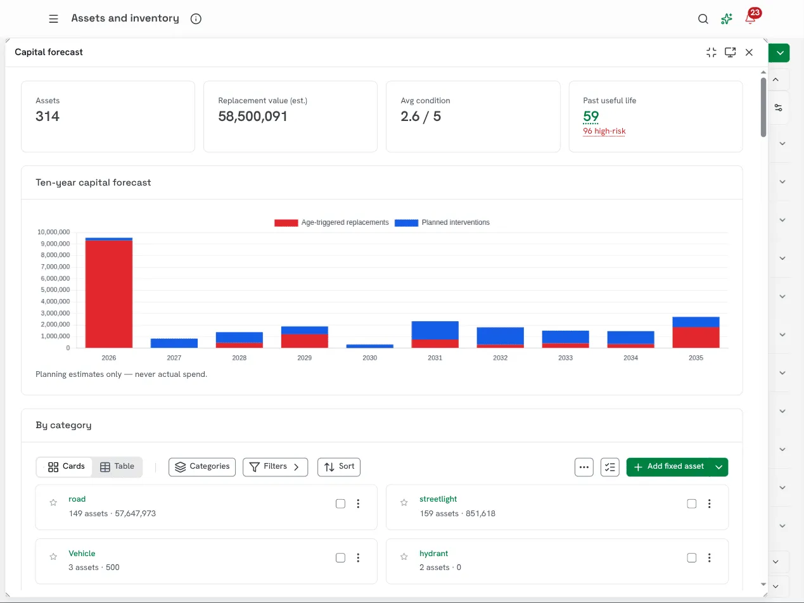Open the hamburger navigation menu
The width and height of the screenshot is (804, 603).
[x=53, y=19]
